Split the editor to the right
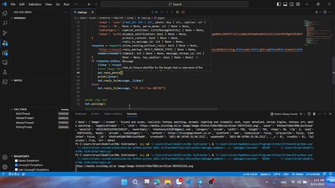Image resolution: width=335 pixels, height=188 pixels. pyautogui.click(x=325, y=13)
